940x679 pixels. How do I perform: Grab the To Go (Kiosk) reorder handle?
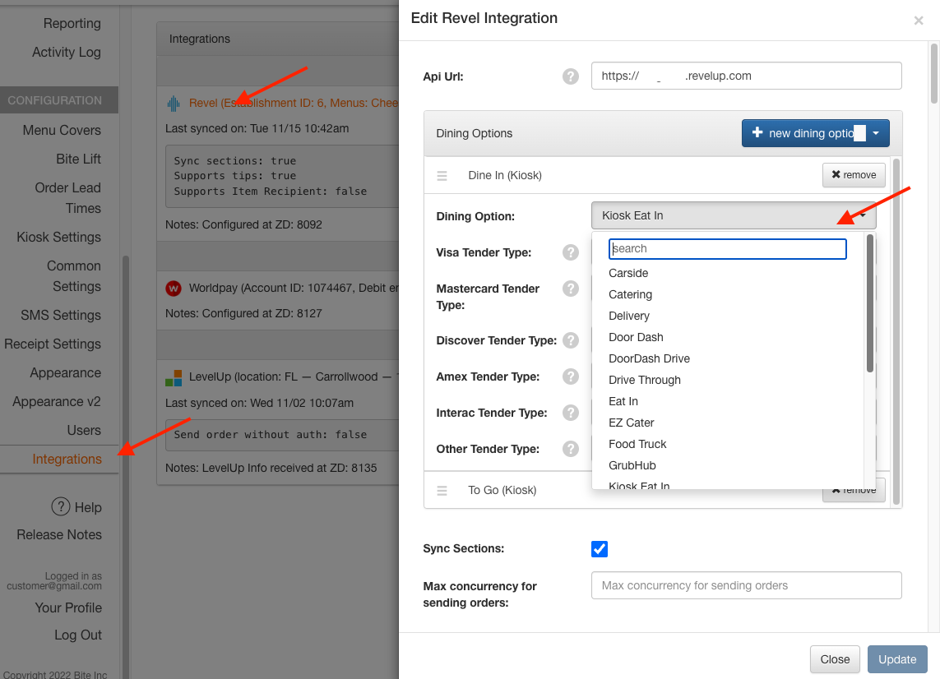(442, 491)
